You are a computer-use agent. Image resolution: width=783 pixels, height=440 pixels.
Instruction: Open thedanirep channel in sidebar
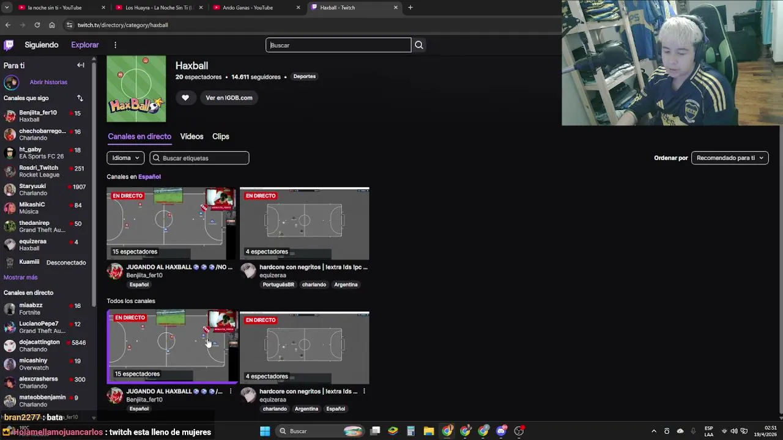(46, 226)
